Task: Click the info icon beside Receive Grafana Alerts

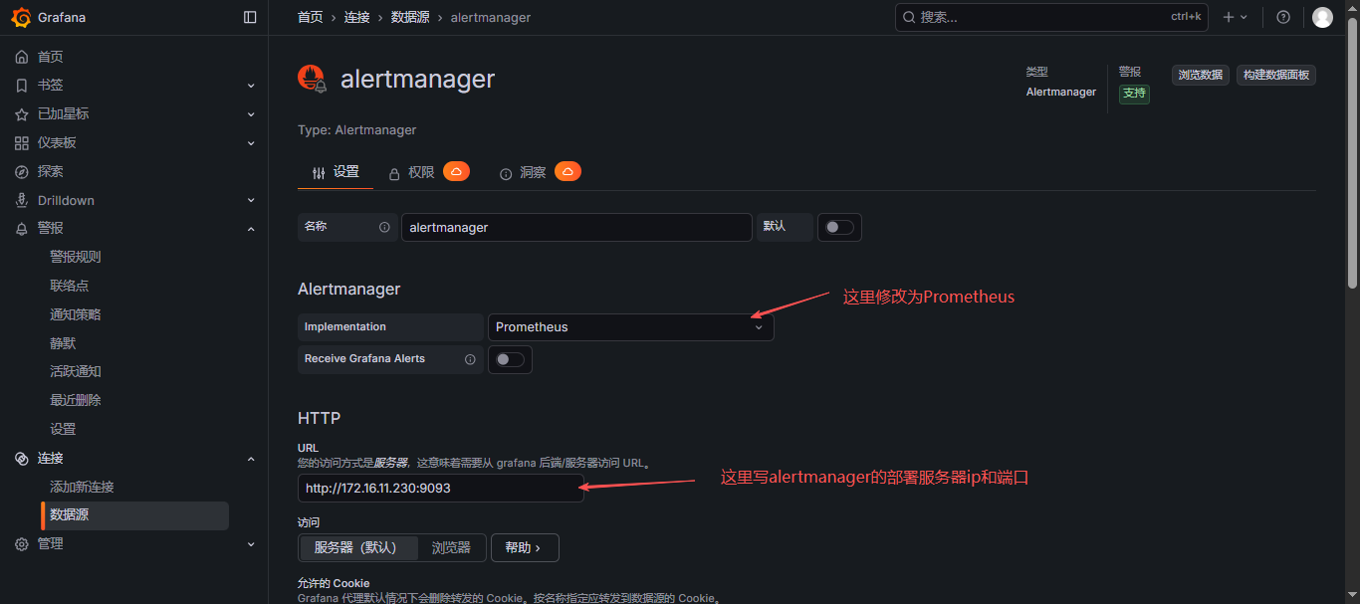Action: click(x=470, y=359)
